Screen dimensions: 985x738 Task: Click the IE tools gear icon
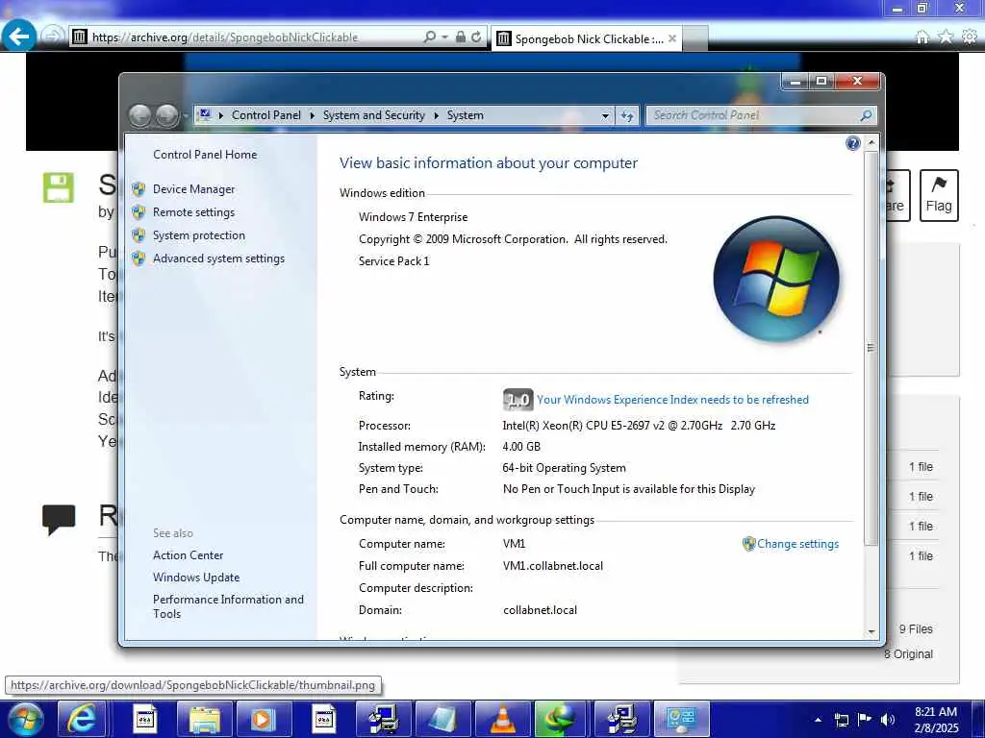[970, 37]
